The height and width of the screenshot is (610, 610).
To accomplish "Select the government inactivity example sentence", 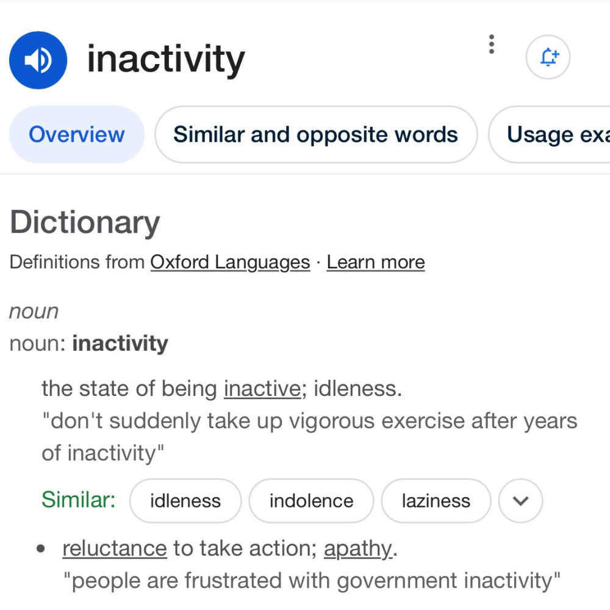I will coord(312,581).
